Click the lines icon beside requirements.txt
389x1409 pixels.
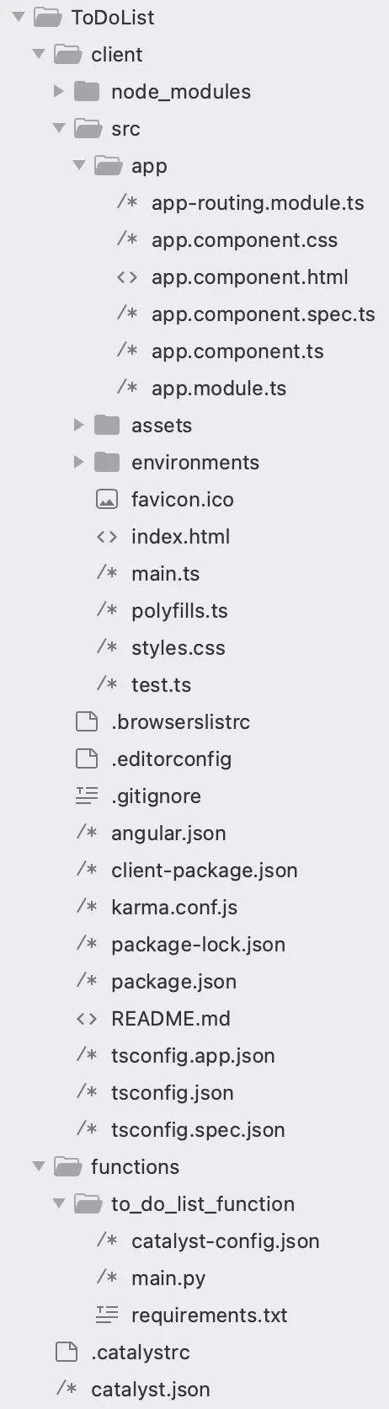pos(107,1315)
